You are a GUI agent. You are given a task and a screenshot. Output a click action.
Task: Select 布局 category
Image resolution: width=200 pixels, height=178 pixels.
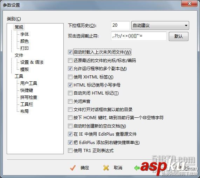coord(25,111)
